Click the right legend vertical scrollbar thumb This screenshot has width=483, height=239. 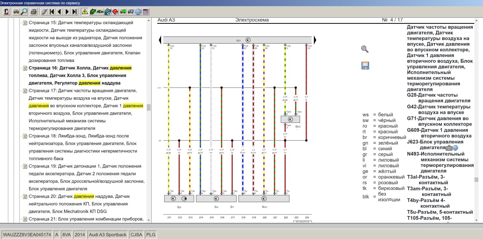coord(476,179)
